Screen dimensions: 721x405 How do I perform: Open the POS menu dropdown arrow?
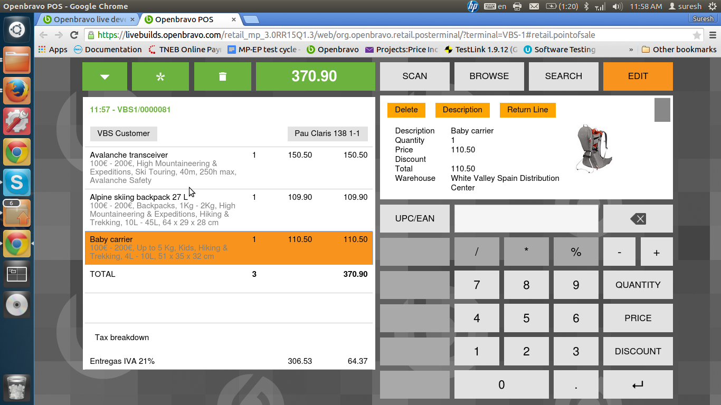tap(105, 76)
